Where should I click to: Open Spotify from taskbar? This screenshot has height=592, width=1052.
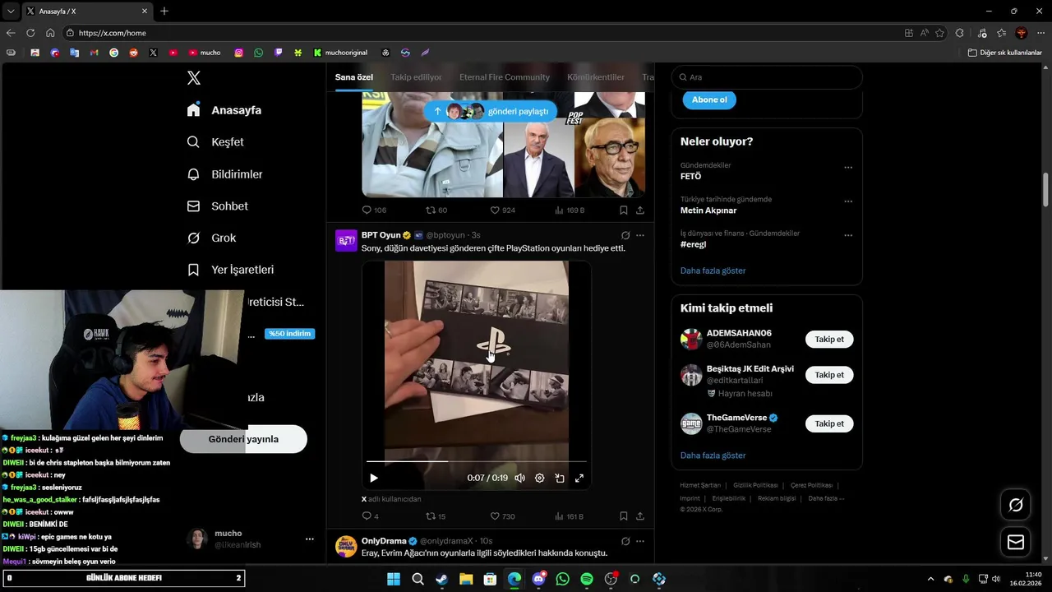587,579
